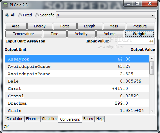Select the Carat output row
This screenshot has height=133, width=160.
77,88
